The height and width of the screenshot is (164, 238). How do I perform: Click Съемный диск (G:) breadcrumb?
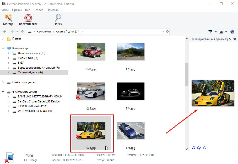click(x=68, y=32)
